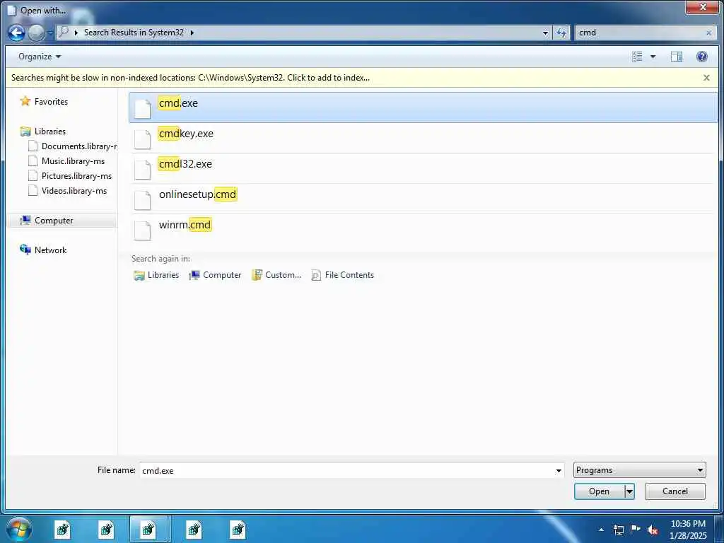The width and height of the screenshot is (724, 543).
Task: Select Libraries in the navigation pane
Action: point(50,131)
